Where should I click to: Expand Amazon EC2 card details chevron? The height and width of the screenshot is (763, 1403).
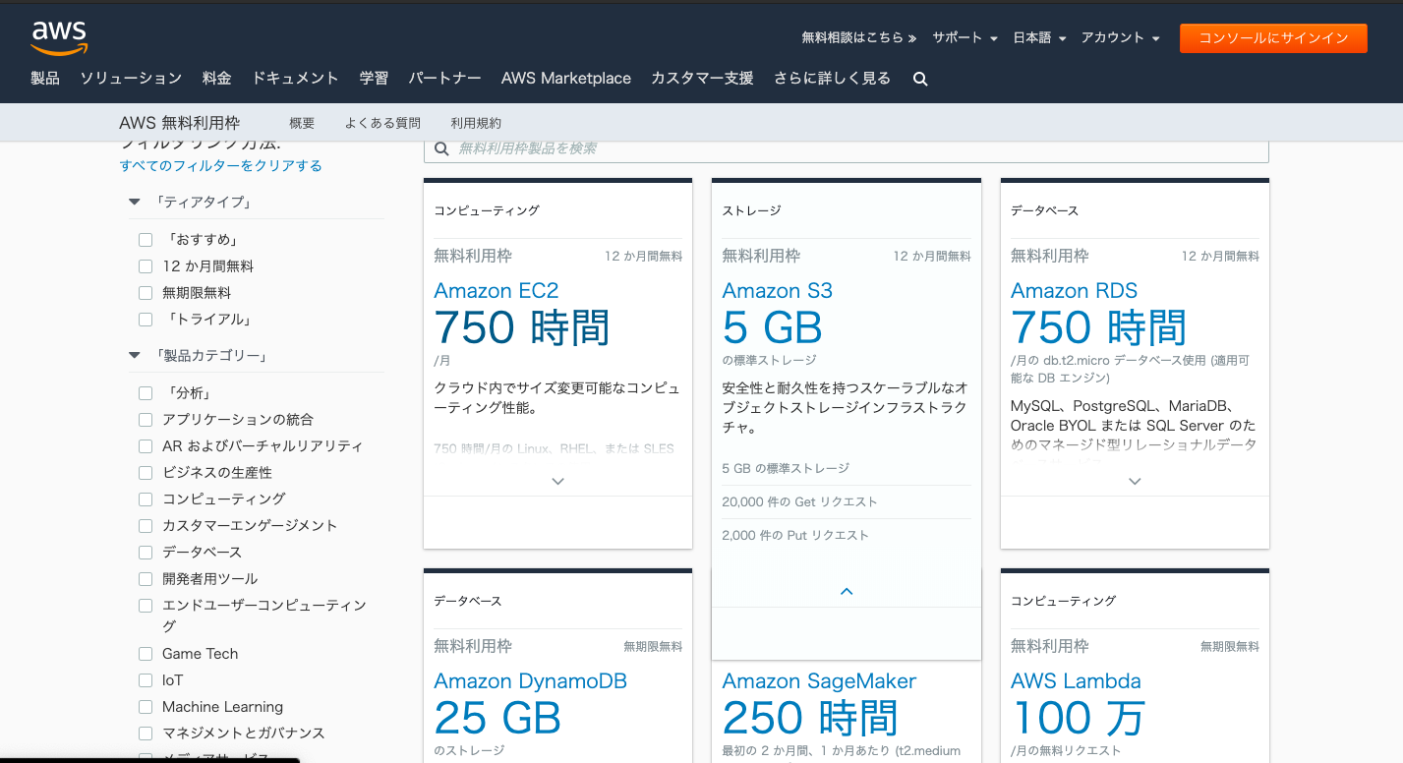pyautogui.click(x=557, y=482)
